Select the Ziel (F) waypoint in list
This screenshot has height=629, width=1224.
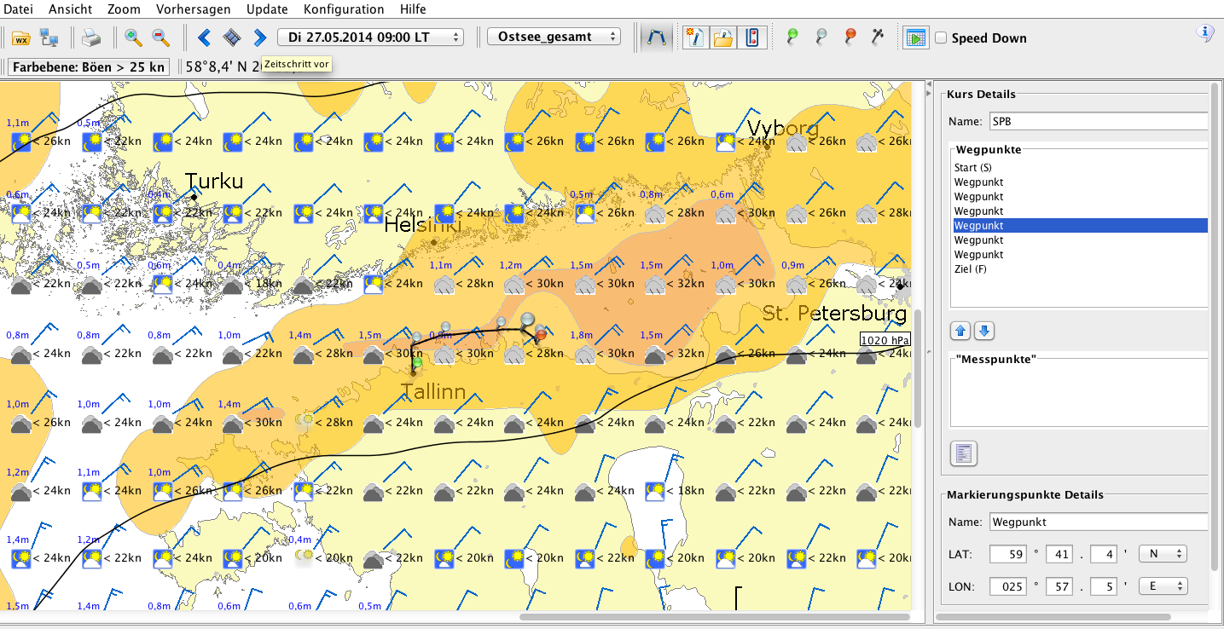click(x=973, y=269)
